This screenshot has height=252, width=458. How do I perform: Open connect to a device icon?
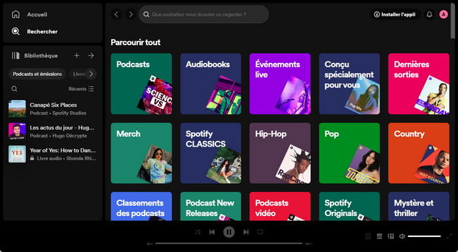click(x=391, y=236)
